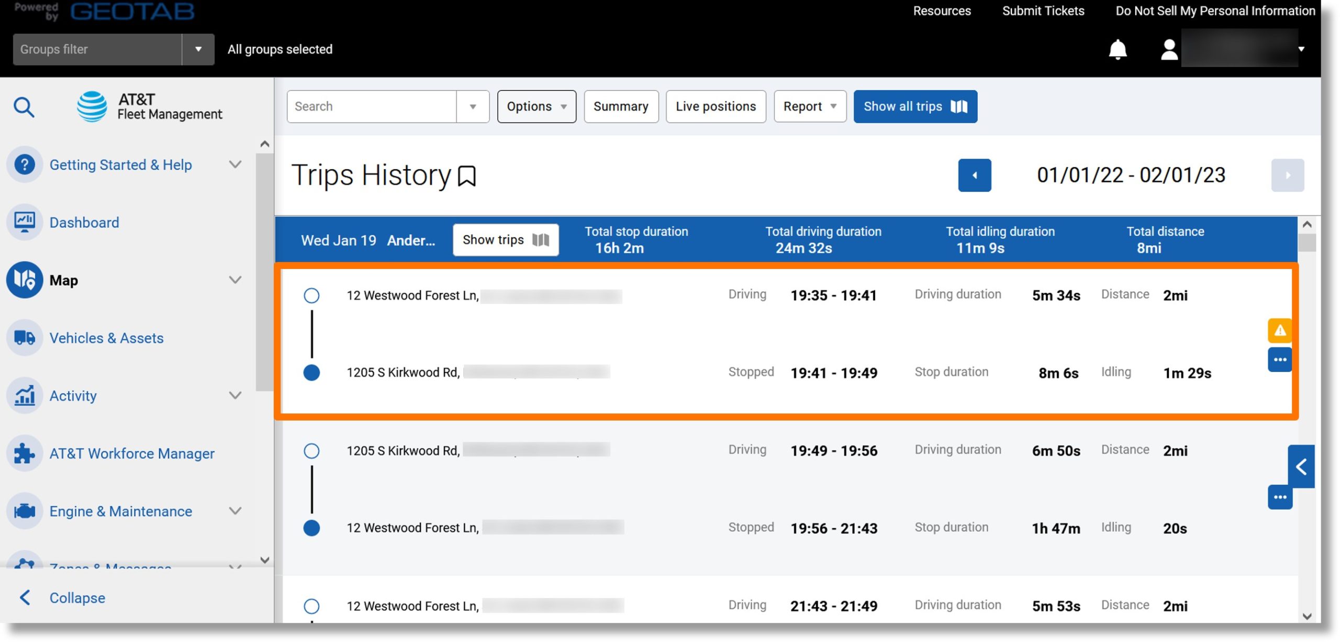The height and width of the screenshot is (642, 1340).
Task: Open the Resources link
Action: pyautogui.click(x=942, y=11)
